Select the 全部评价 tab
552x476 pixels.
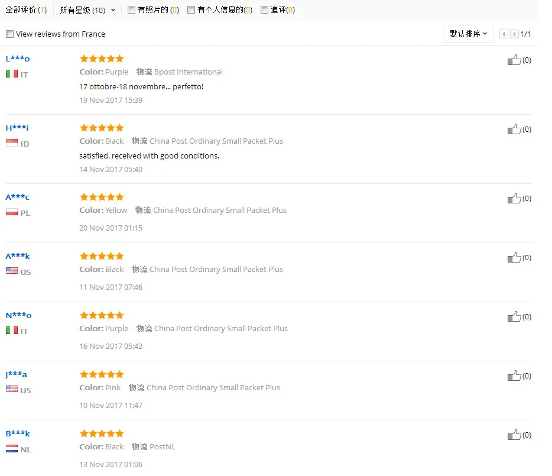click(x=25, y=10)
